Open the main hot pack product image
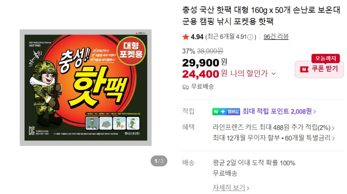This screenshot has width=347, height=194. (x=86, y=88)
